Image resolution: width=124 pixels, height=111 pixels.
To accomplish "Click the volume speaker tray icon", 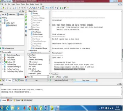I will pos(113,108).
